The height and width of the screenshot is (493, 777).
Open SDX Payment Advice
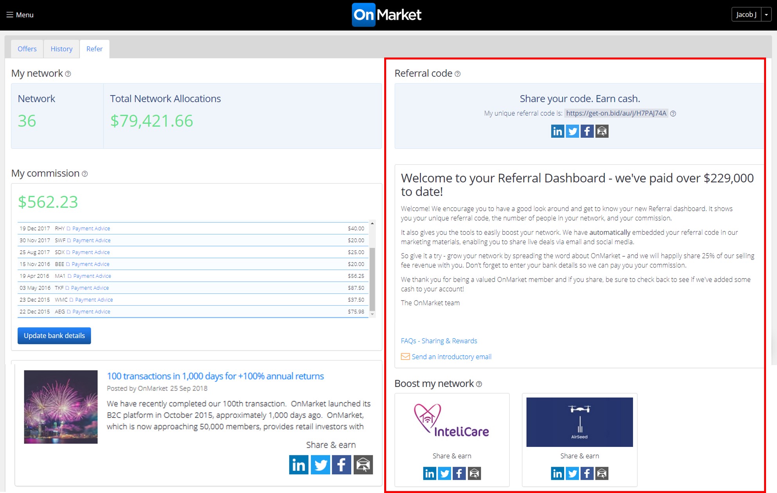tap(91, 252)
